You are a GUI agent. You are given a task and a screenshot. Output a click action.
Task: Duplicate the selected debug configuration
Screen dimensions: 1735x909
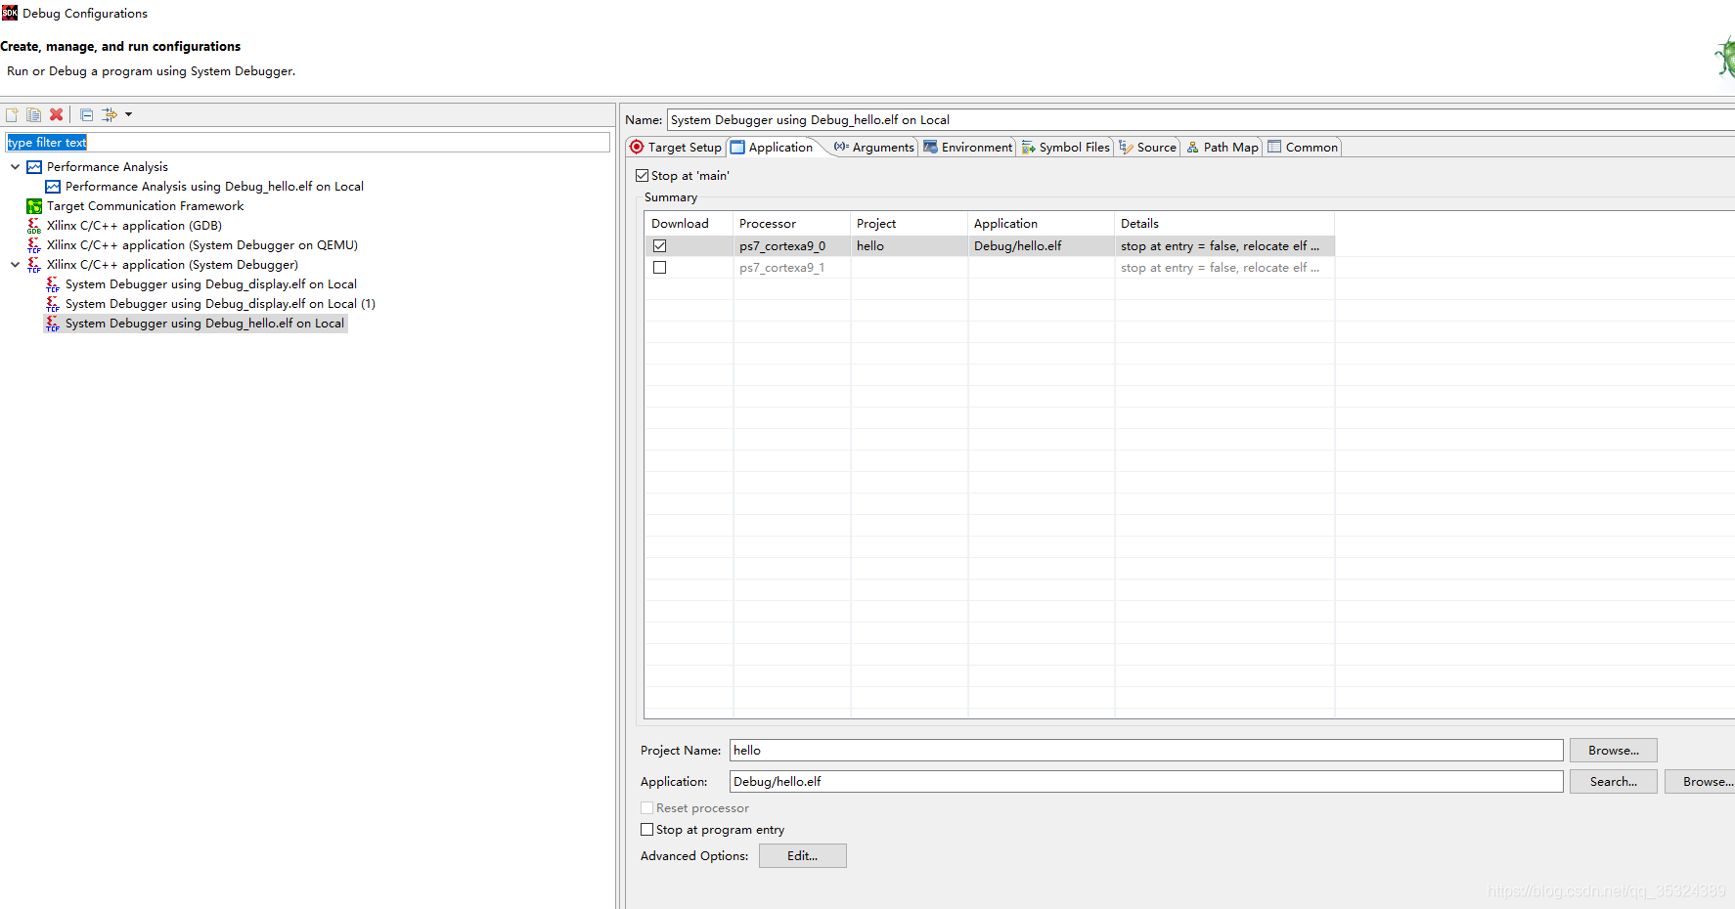pos(33,114)
